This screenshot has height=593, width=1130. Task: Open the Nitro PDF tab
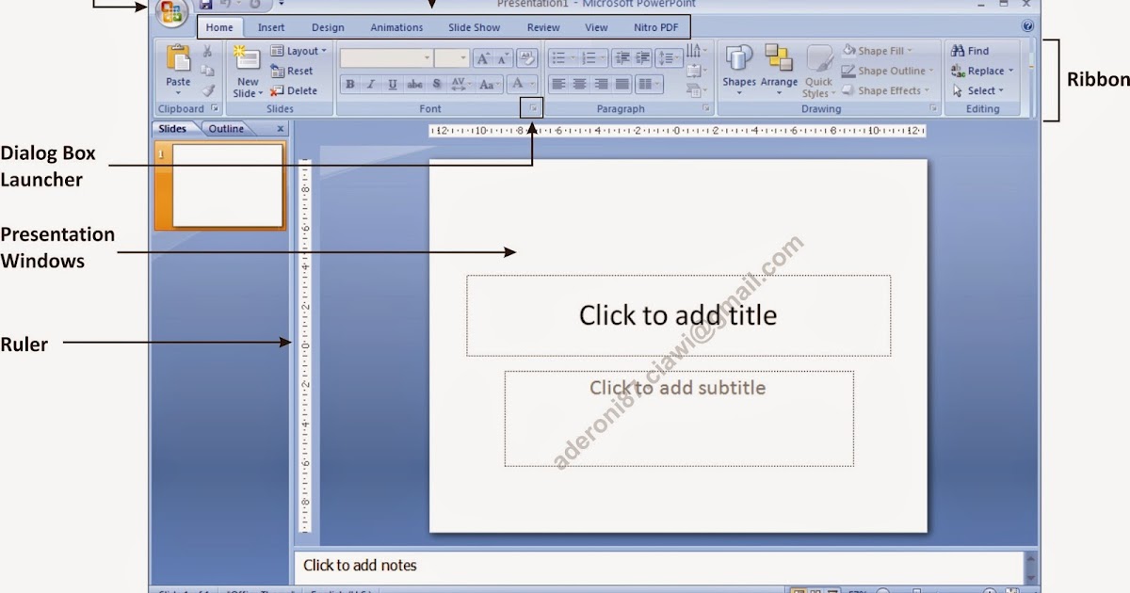coord(656,27)
